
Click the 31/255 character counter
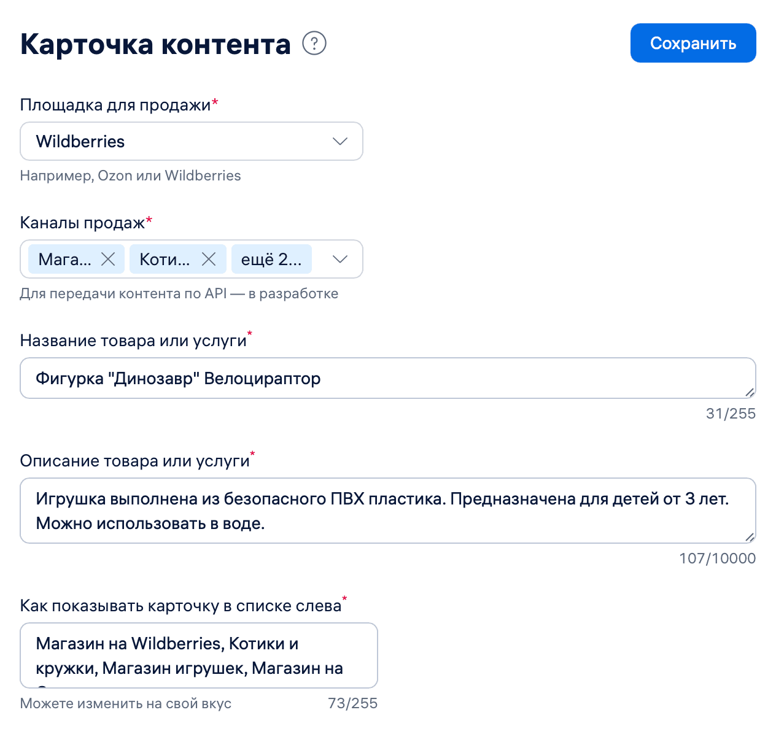731,414
